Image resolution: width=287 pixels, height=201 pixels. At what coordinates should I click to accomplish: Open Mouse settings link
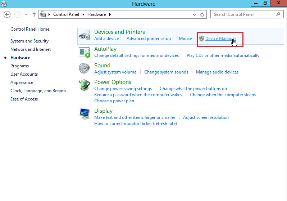185,39
